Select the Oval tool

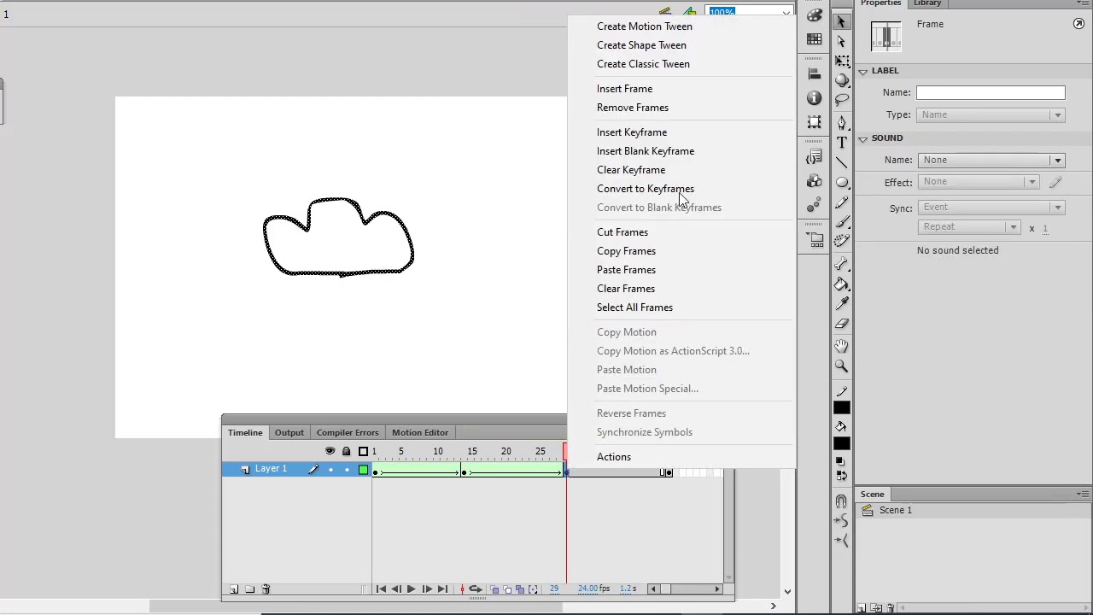(842, 182)
